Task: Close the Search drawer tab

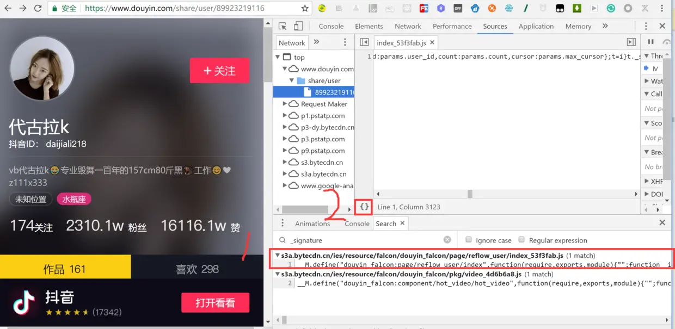Action: coord(403,223)
